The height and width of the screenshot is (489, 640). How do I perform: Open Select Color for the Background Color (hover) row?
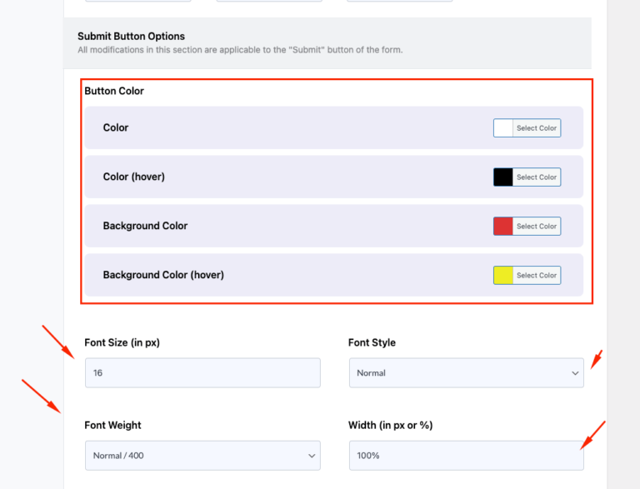pos(537,275)
